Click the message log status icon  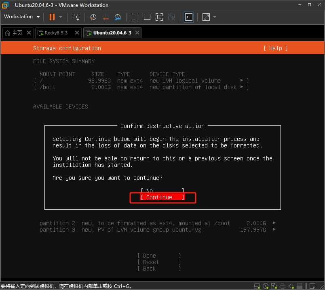tap(312, 286)
